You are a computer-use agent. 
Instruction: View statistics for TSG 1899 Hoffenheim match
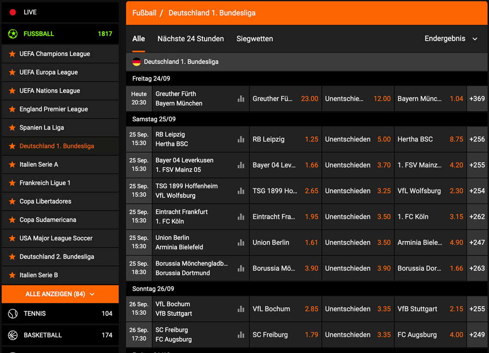pyautogui.click(x=241, y=191)
